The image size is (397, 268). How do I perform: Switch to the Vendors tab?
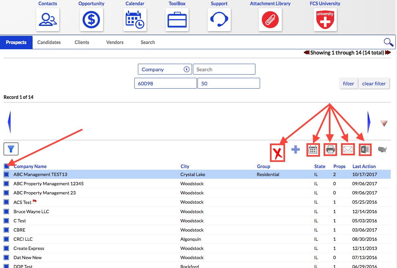tap(115, 42)
